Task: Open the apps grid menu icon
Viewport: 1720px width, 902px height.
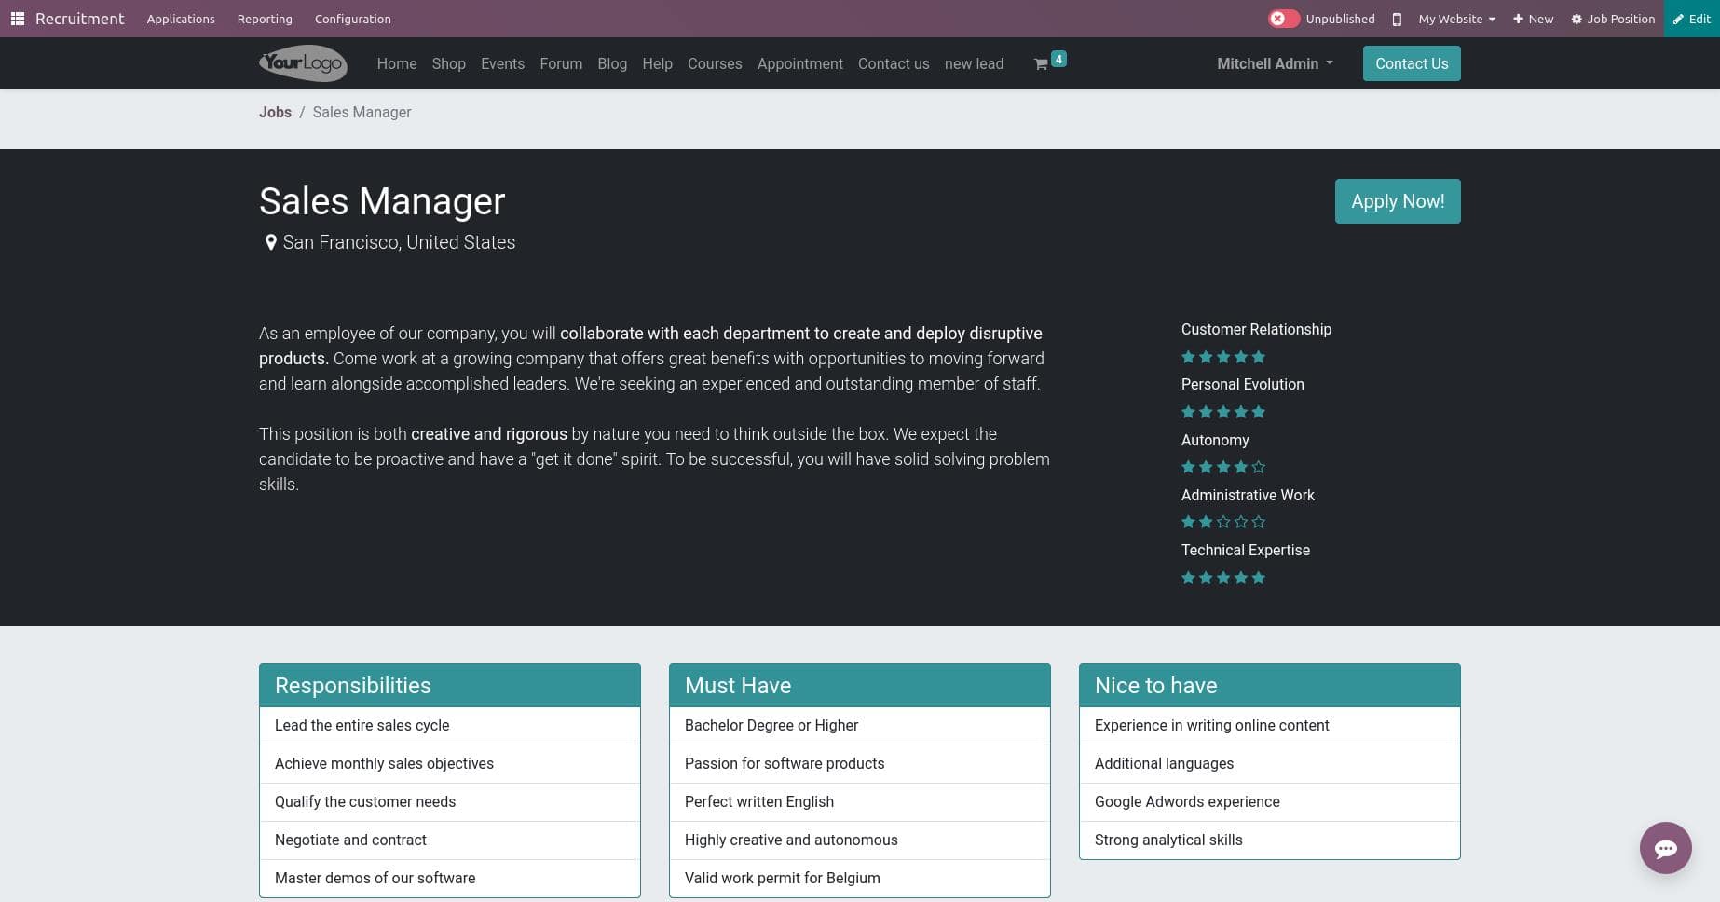Action: [x=17, y=19]
